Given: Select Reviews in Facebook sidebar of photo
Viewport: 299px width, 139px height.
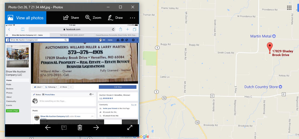Looking at the screenshot, I should pos(10,89).
